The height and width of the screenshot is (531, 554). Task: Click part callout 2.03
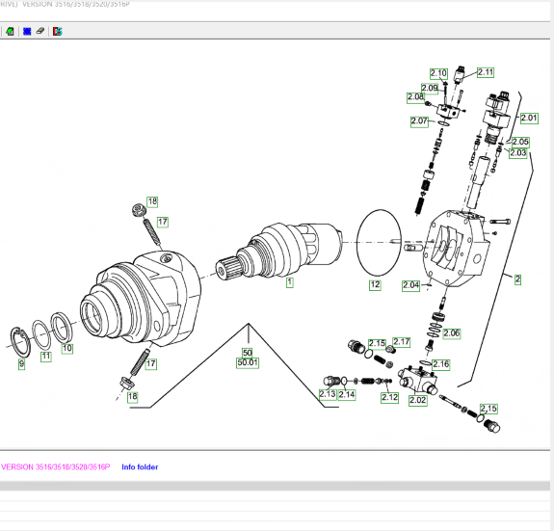[x=517, y=153]
